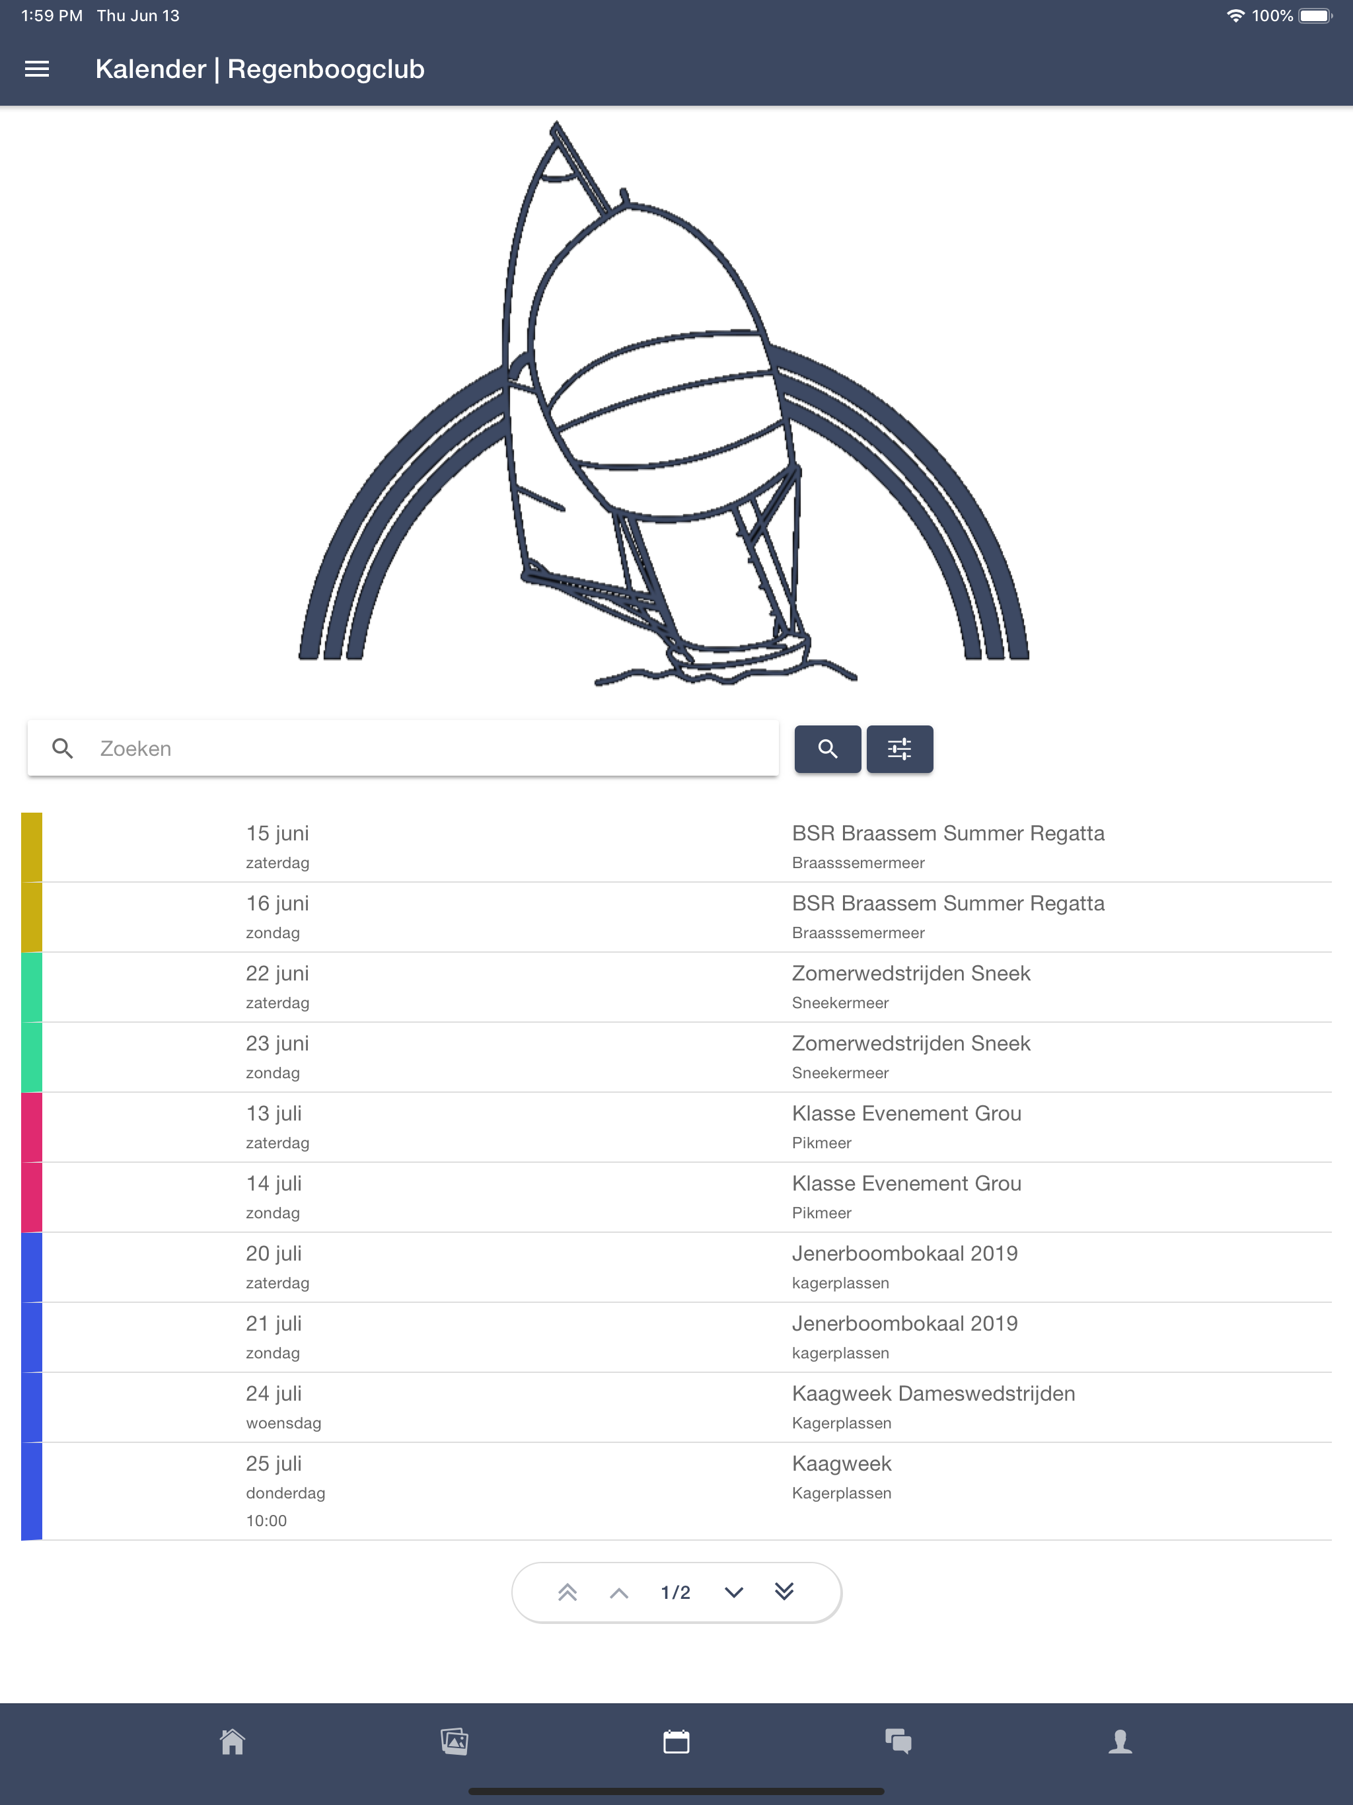This screenshot has width=1353, height=1805.
Task: Jump to the last page with double down arrows
Action: coord(784,1592)
